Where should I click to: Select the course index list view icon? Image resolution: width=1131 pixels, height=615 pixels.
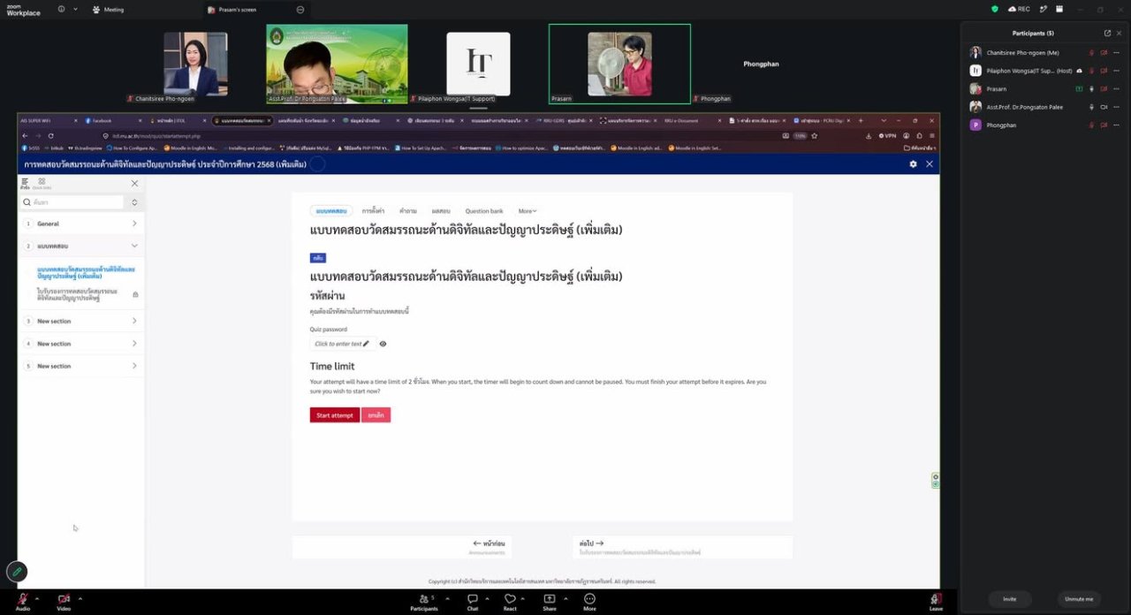pyautogui.click(x=25, y=183)
